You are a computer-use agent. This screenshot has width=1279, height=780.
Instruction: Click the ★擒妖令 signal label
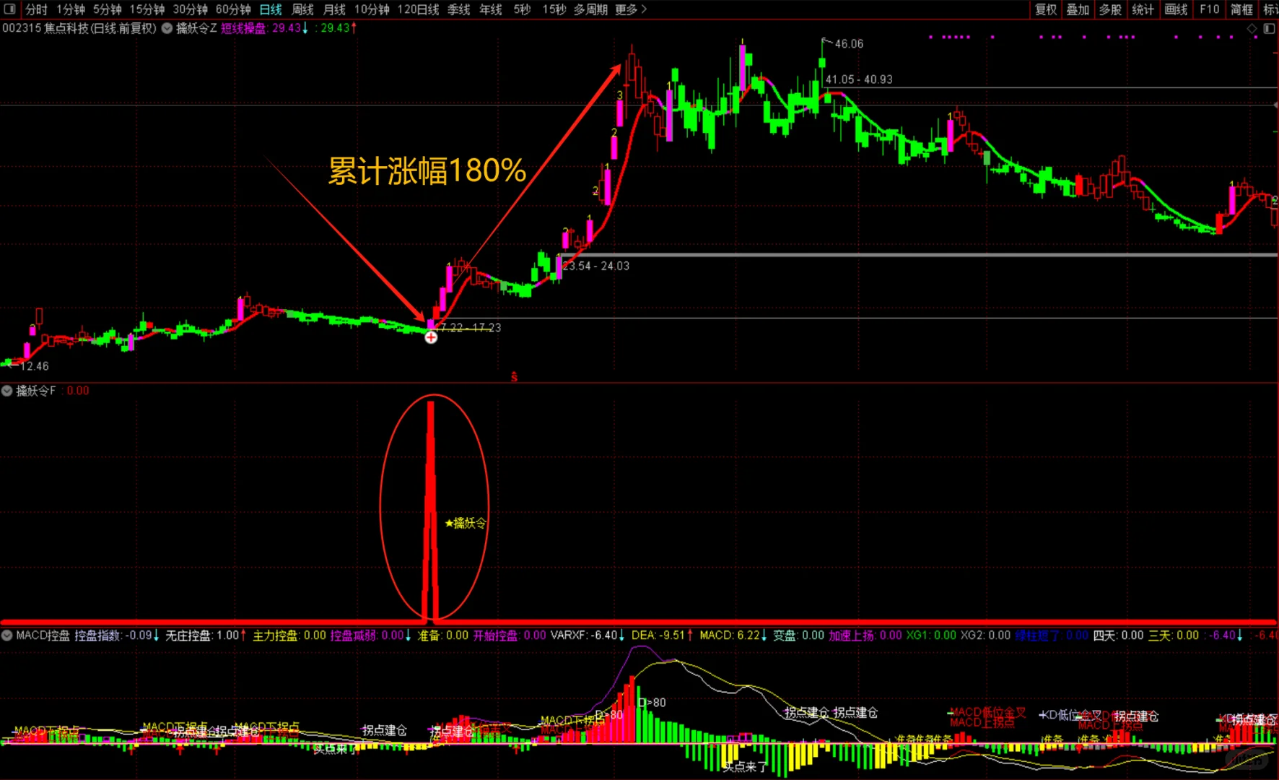click(x=466, y=523)
